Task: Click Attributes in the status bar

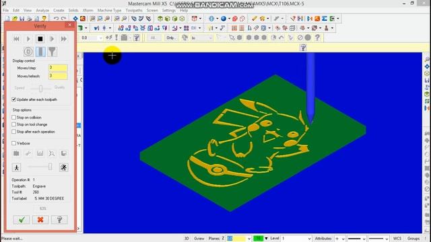Action: [323, 239]
